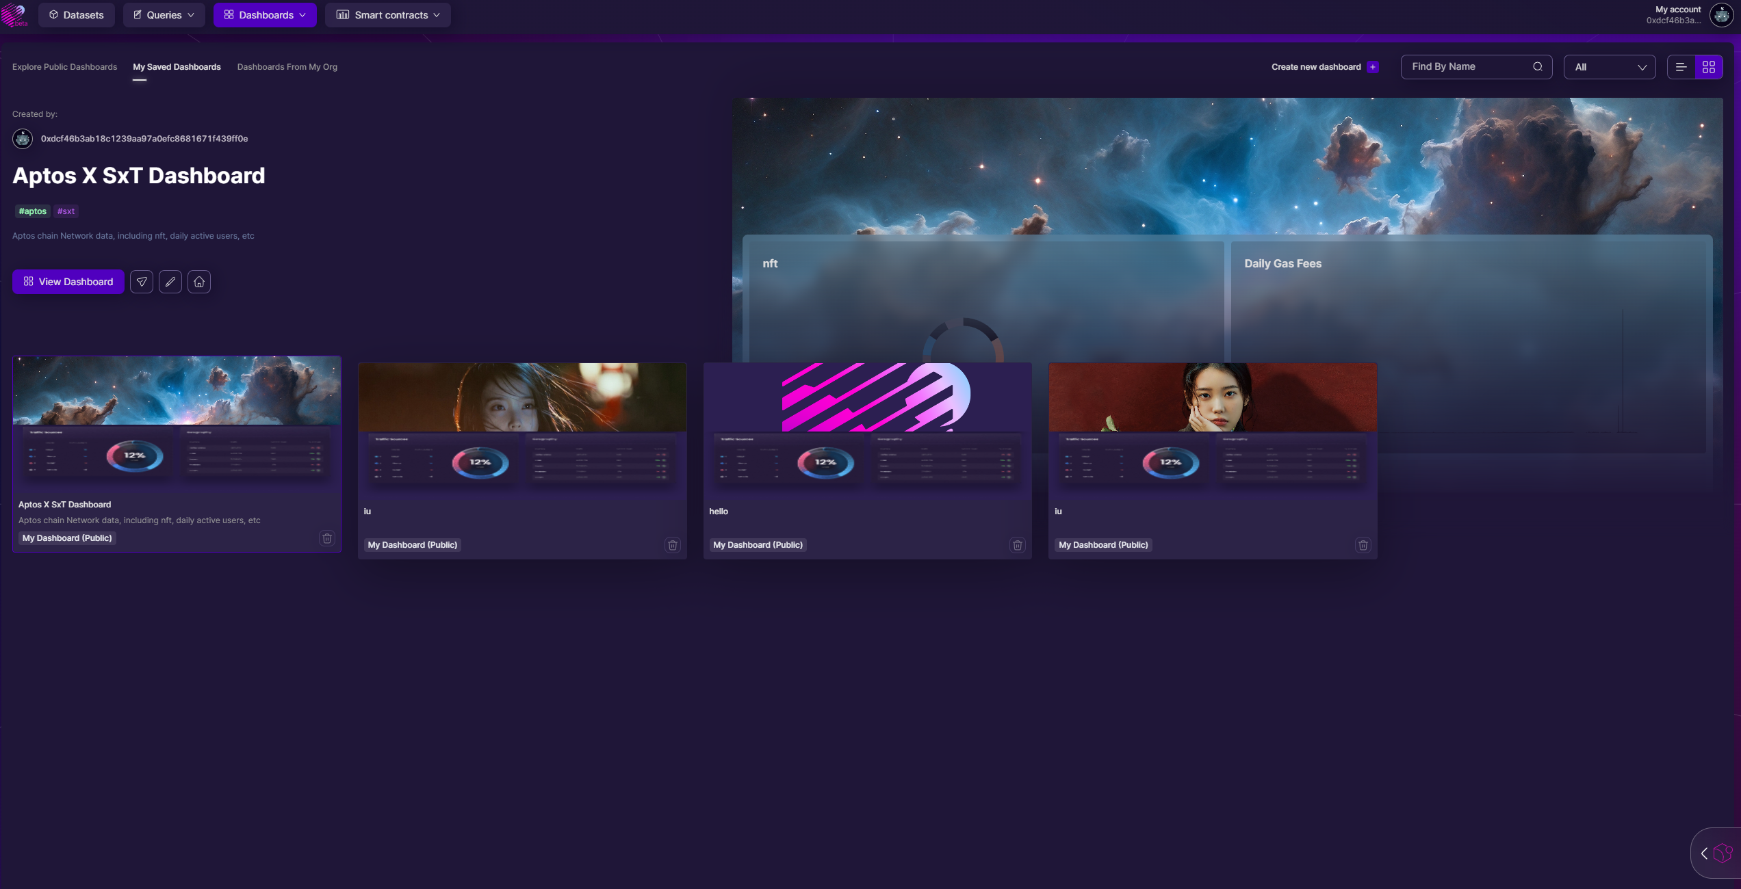Open the All filter dropdown
This screenshot has width=1741, height=889.
pos(1609,67)
